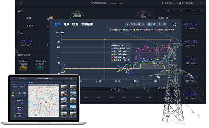Expand the chart to fullscreen

[x=174, y=24]
